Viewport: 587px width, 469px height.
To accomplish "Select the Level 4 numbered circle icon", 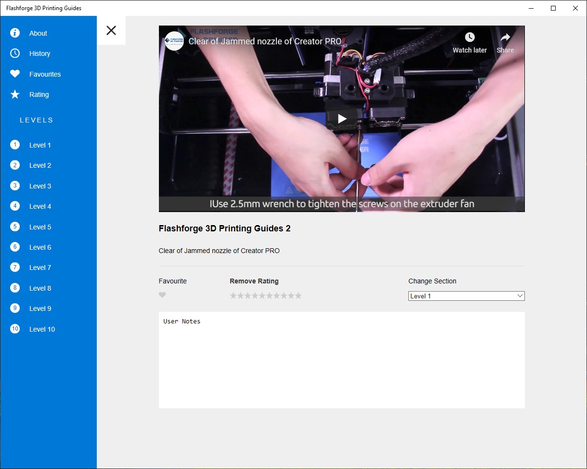I will (15, 206).
